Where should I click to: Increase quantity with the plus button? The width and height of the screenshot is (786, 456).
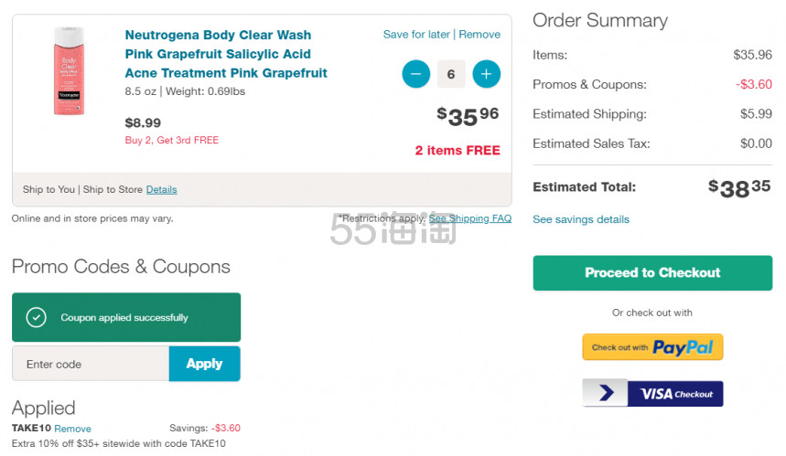pos(486,74)
